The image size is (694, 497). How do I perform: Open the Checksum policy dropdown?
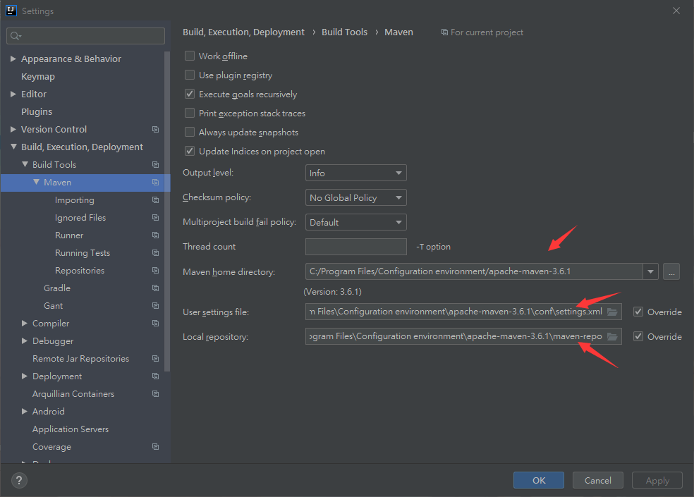355,198
